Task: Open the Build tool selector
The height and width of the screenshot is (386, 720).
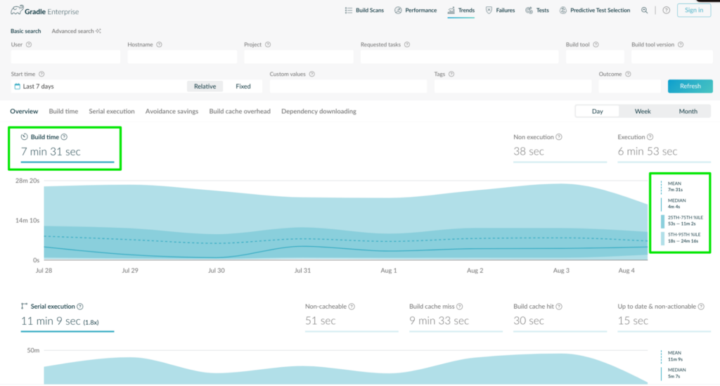Action: click(x=595, y=56)
